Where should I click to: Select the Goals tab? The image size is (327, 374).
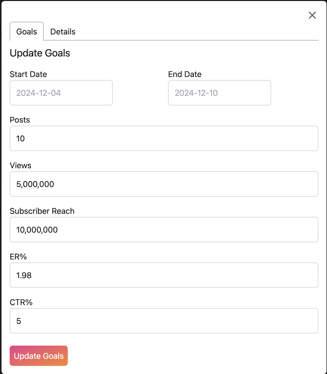(x=26, y=32)
